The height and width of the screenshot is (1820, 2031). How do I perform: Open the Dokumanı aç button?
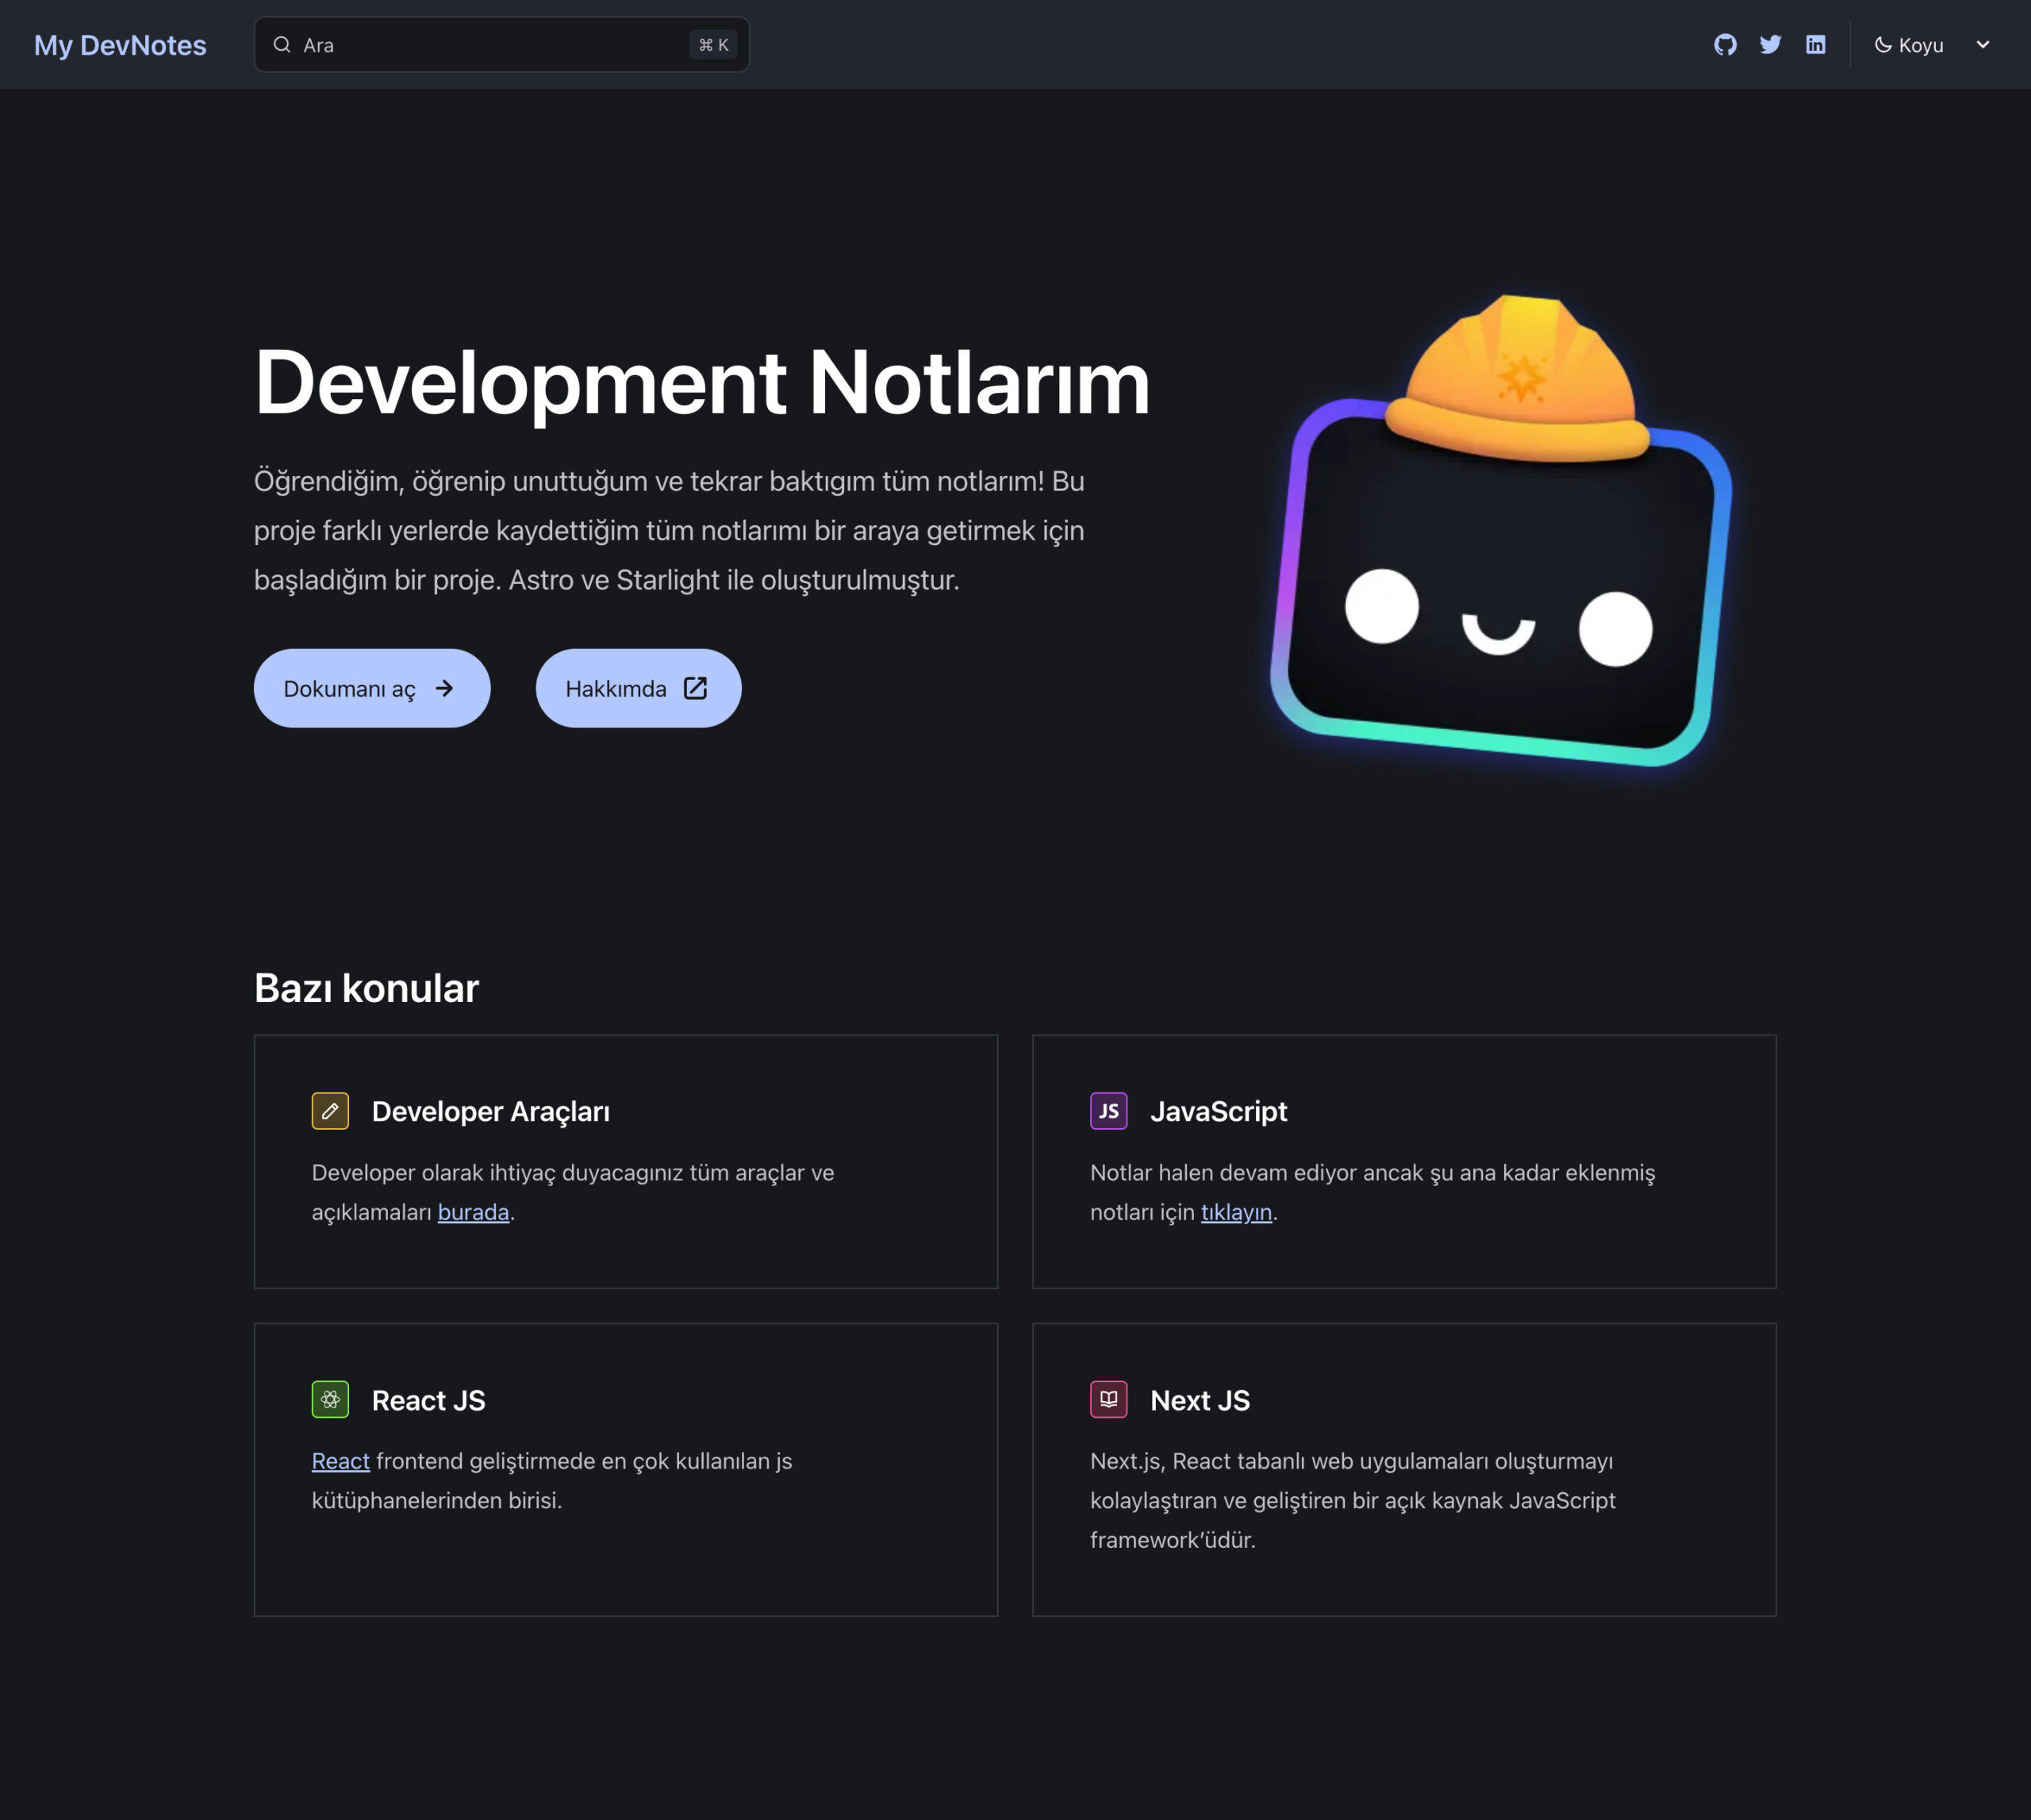372,688
